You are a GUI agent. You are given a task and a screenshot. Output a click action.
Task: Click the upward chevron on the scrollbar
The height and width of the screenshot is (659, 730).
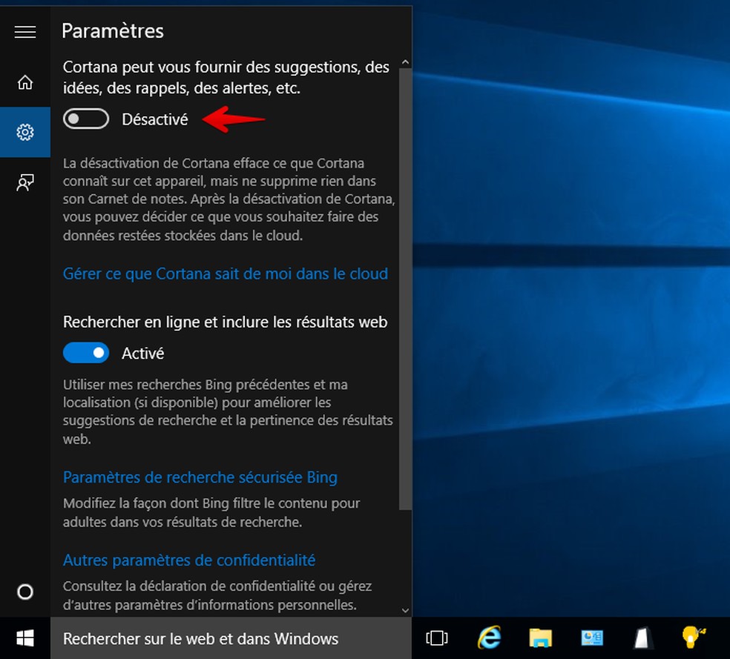pyautogui.click(x=405, y=62)
